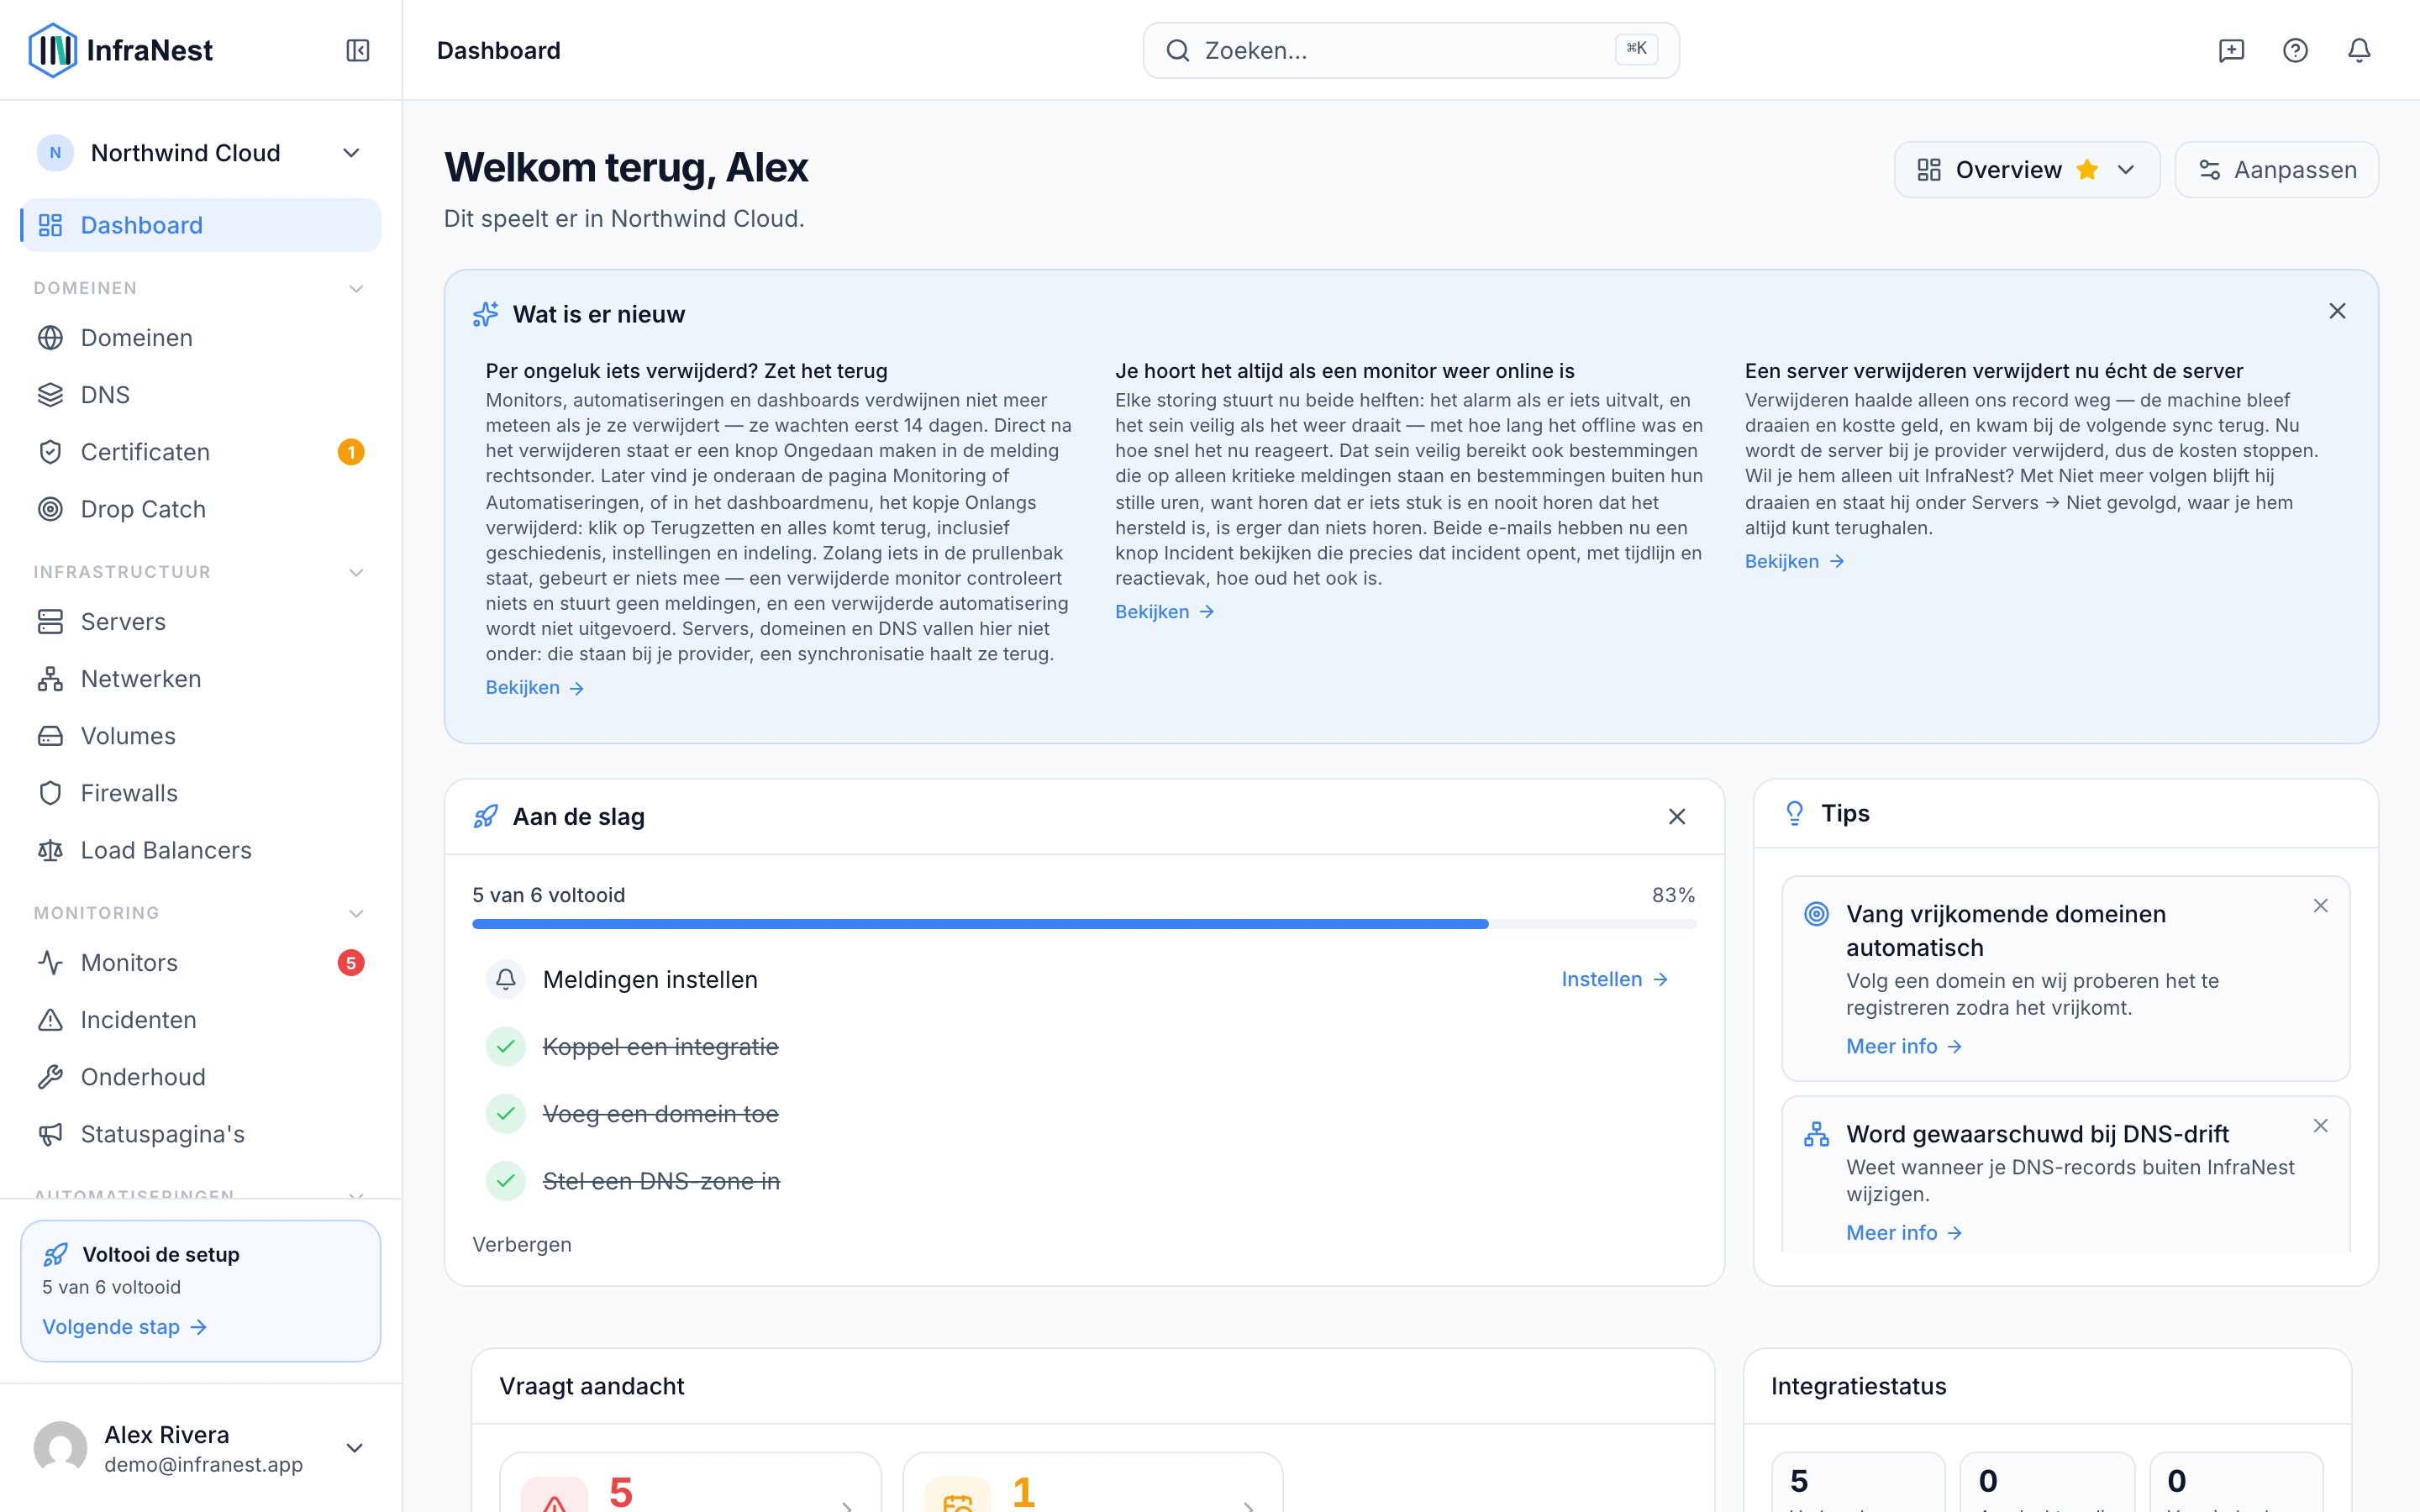Click the Aanpassen button
This screenshot has width=2420, height=1512.
2276,170
